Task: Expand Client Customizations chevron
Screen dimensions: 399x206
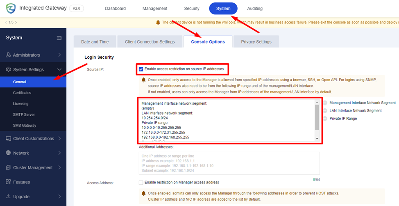Action: point(59,139)
